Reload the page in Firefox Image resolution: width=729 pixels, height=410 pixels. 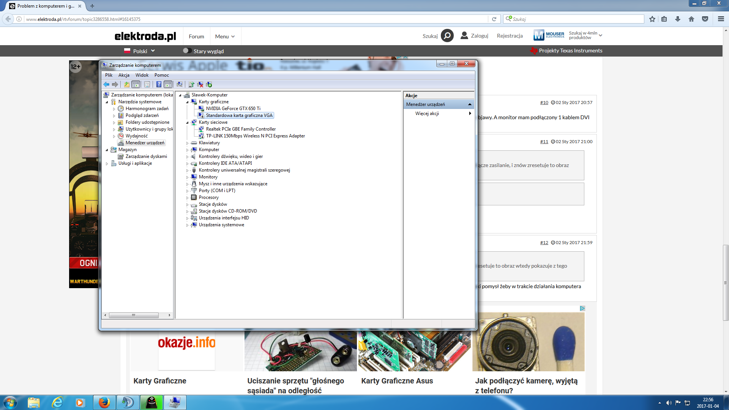[494, 19]
